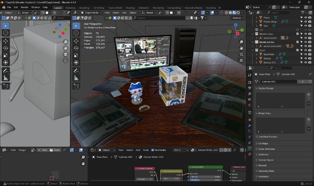The width and height of the screenshot is (314, 186).
Task: Hide the BackPlate object with eye icon
Action: click(306, 54)
